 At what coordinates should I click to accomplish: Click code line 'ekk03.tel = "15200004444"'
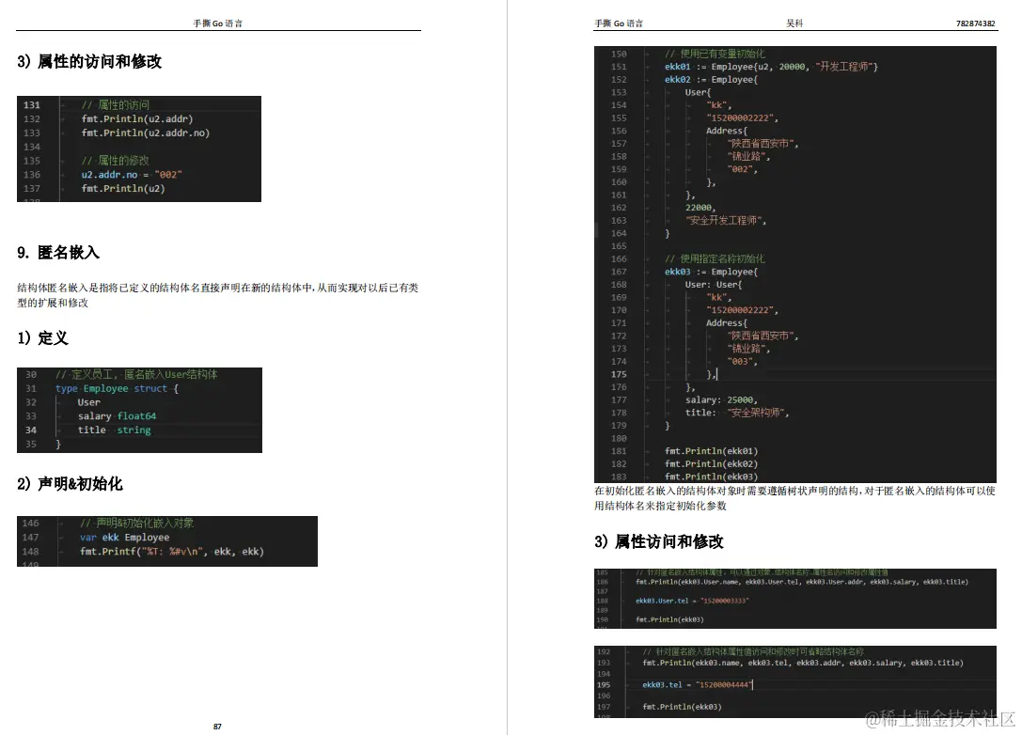[x=698, y=685]
